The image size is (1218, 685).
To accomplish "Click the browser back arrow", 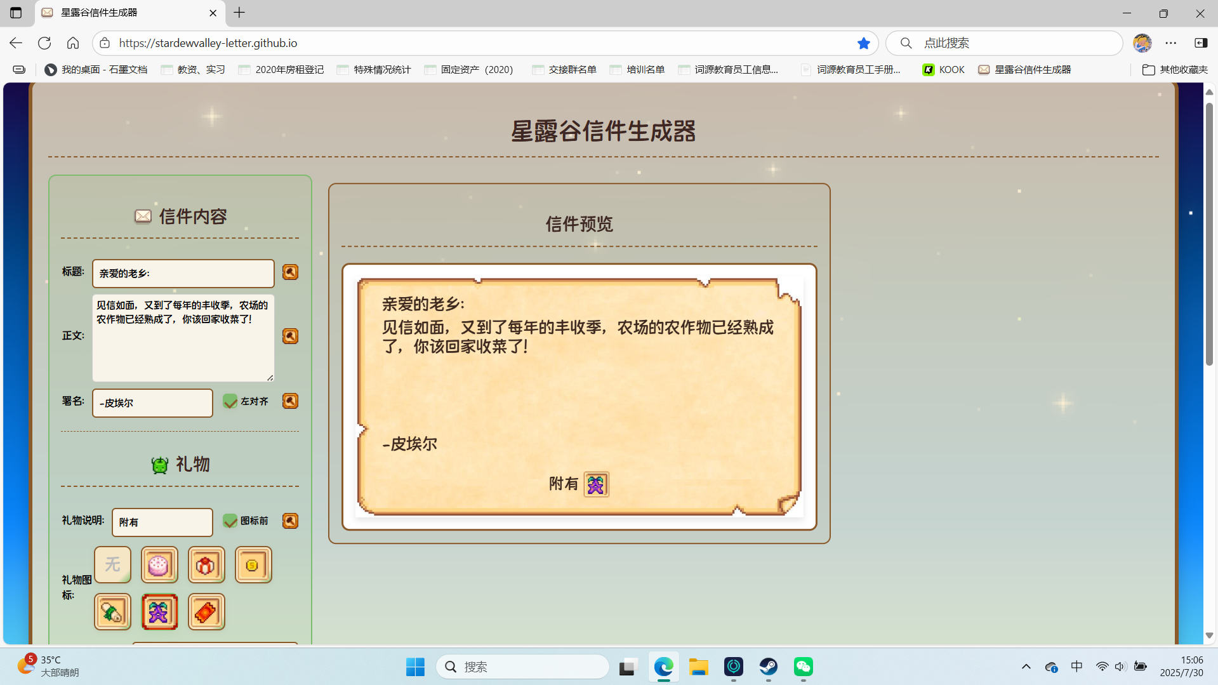I will click(x=16, y=43).
